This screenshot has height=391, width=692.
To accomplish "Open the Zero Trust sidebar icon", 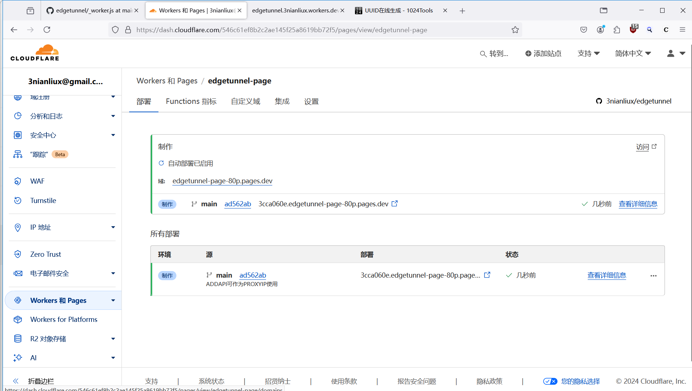I will 18,254.
